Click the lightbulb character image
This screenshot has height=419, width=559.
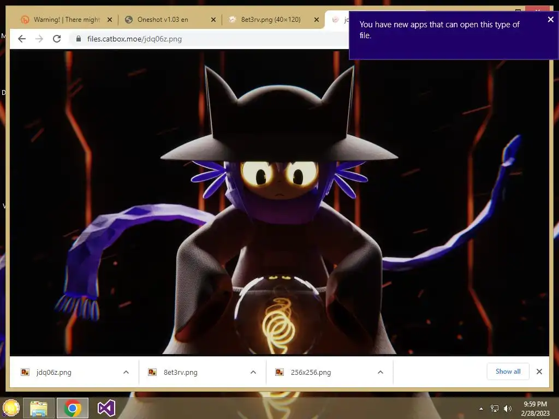tap(279, 202)
